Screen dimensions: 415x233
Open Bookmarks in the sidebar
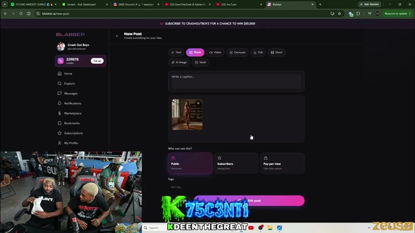[x=68, y=123]
